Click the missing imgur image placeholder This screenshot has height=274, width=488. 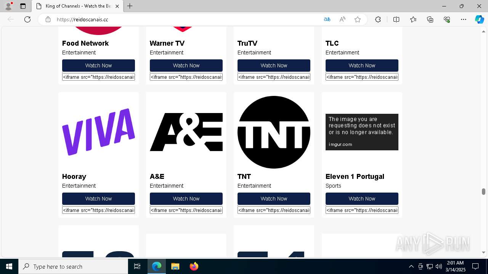(362, 132)
